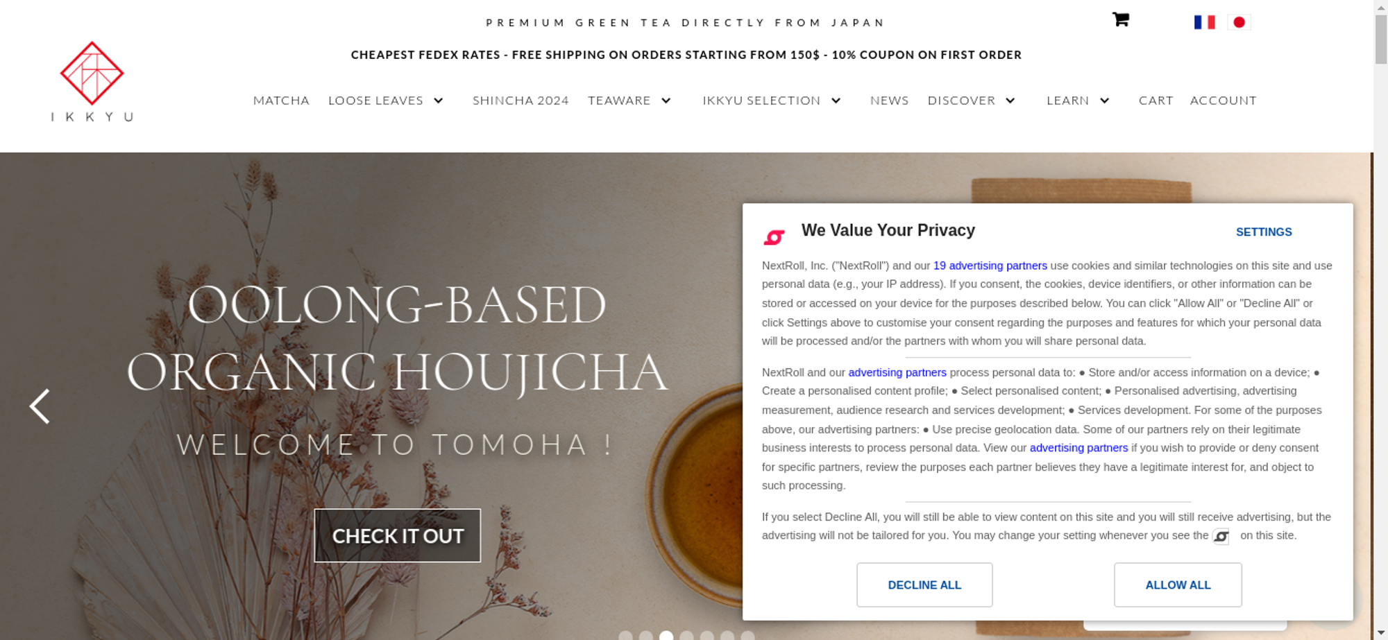1388x640 pixels.
Task: Click the page vertical scrollbar thumb
Action: point(1380,39)
